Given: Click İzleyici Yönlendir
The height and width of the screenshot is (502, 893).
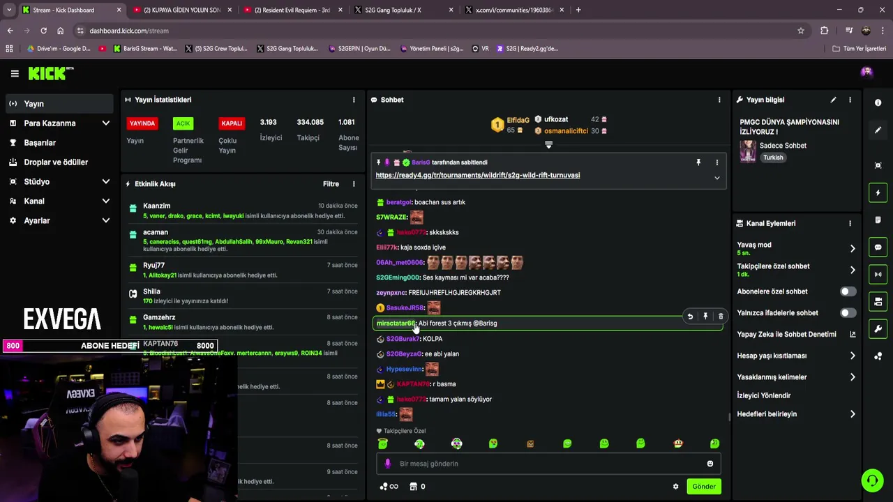Looking at the screenshot, I should coord(764,395).
